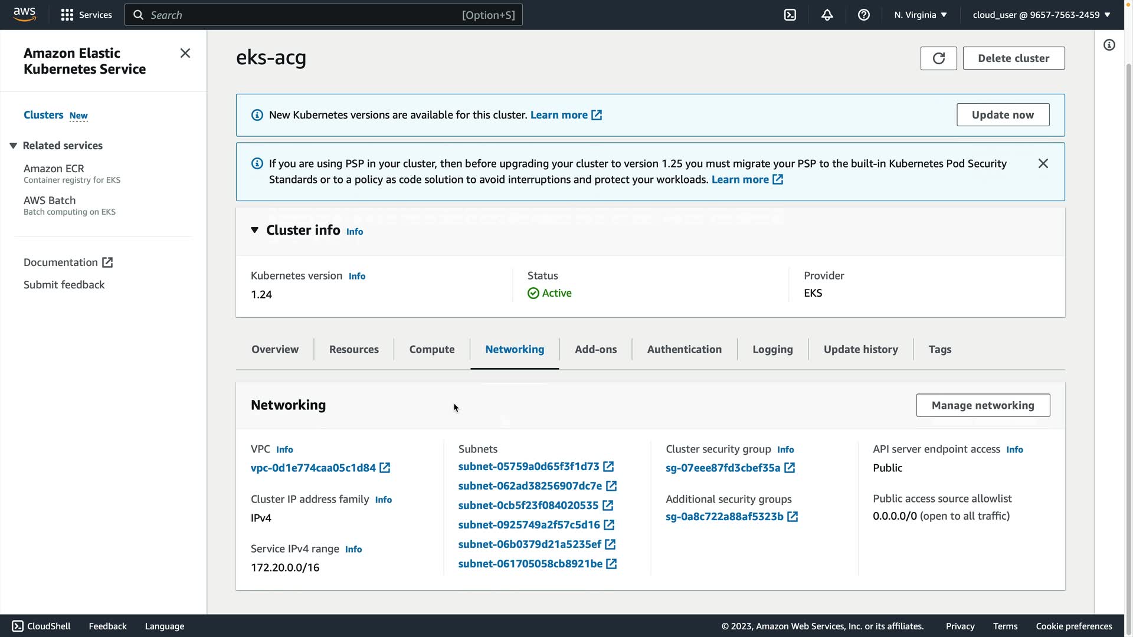Click the Update now button
Image resolution: width=1133 pixels, height=637 pixels.
pos(1002,115)
